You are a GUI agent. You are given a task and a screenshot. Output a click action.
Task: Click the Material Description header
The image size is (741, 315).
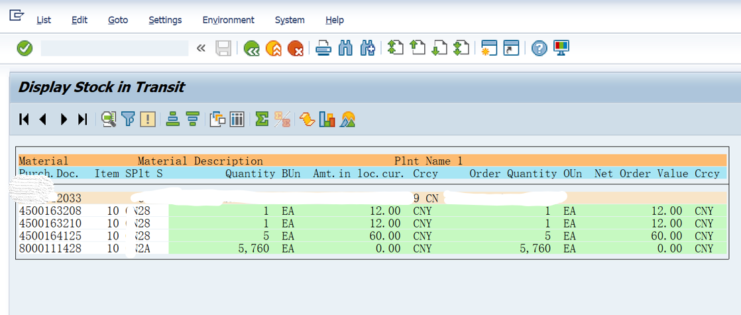[x=200, y=161]
